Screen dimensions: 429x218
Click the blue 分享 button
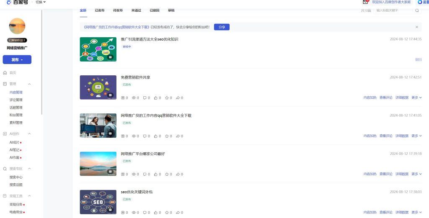pos(222,27)
